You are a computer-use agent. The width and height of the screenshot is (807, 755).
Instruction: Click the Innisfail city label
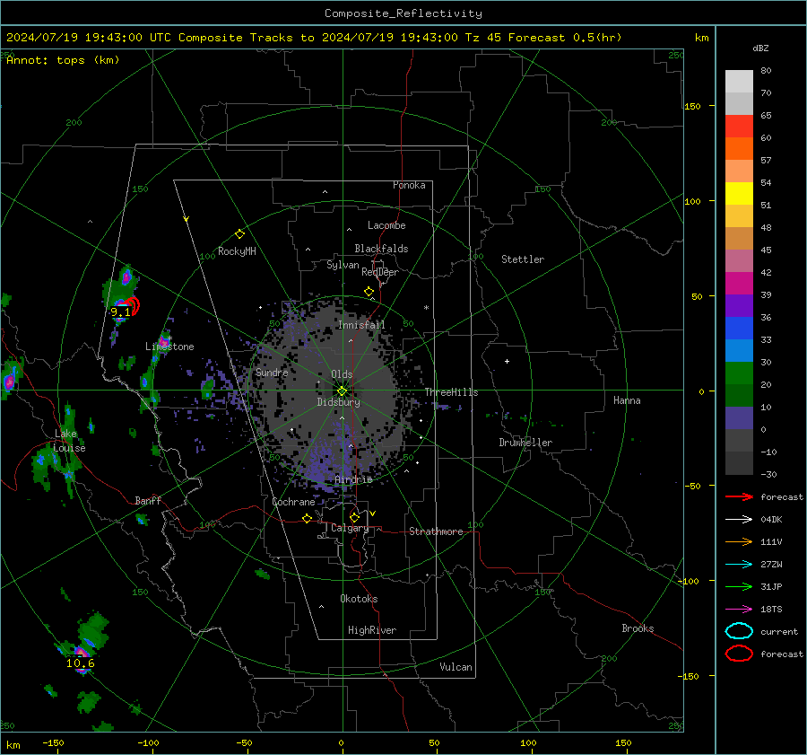pos(361,325)
